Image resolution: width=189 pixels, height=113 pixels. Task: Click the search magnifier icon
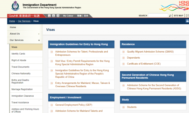coord(170,16)
